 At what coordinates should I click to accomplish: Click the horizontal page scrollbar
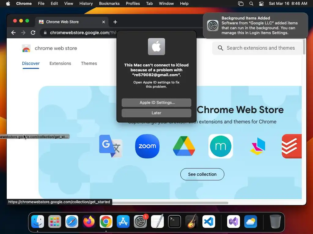170,203
